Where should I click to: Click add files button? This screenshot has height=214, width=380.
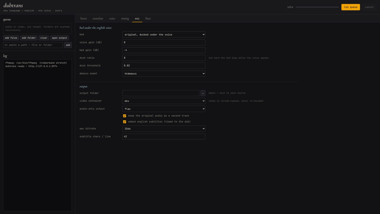point(11,38)
